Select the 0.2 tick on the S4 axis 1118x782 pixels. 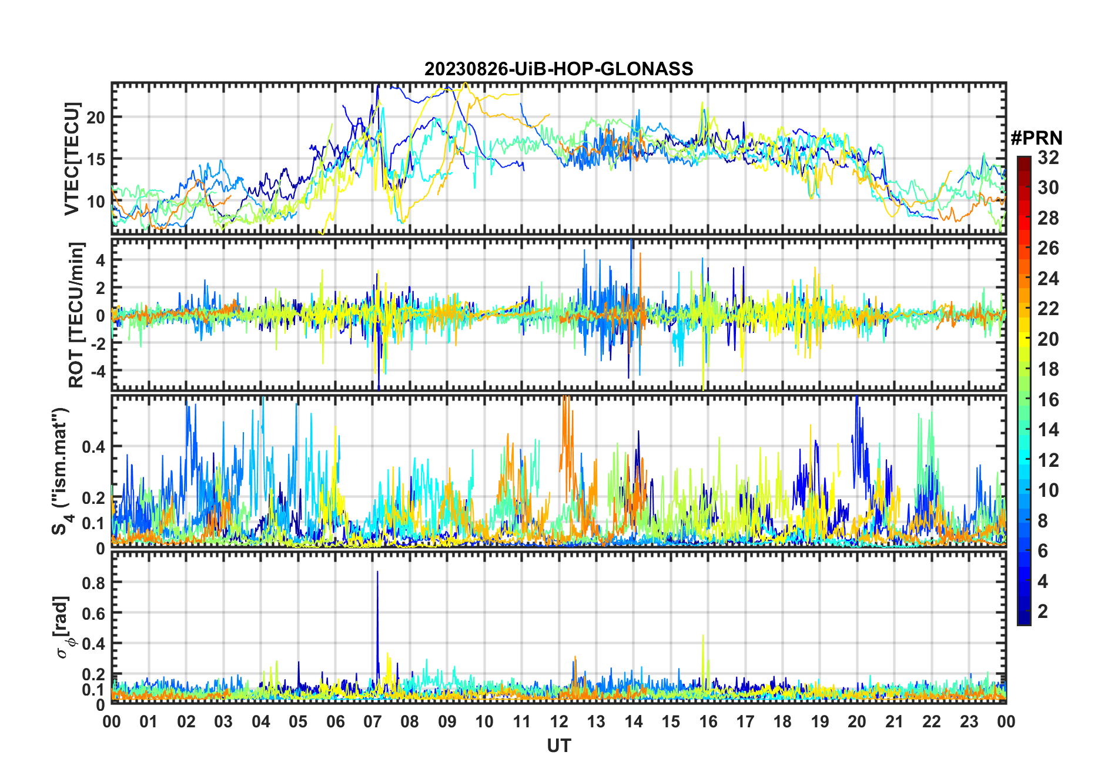click(93, 497)
